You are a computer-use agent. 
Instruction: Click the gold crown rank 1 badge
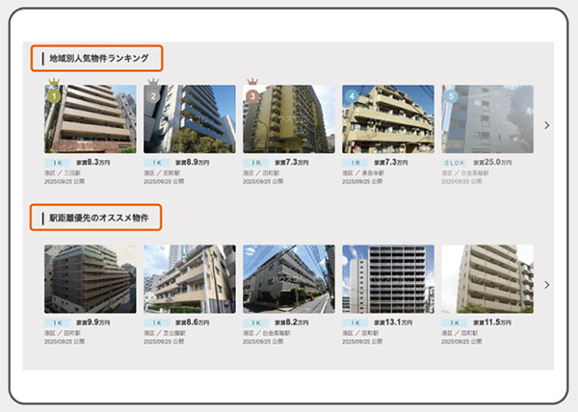(x=54, y=94)
